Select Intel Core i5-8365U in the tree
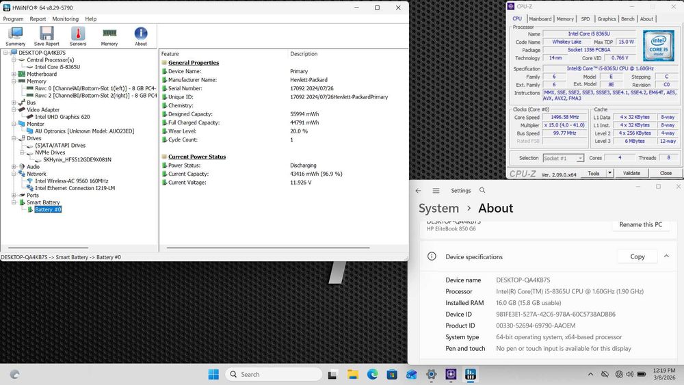This screenshot has height=385, width=684. 57,67
